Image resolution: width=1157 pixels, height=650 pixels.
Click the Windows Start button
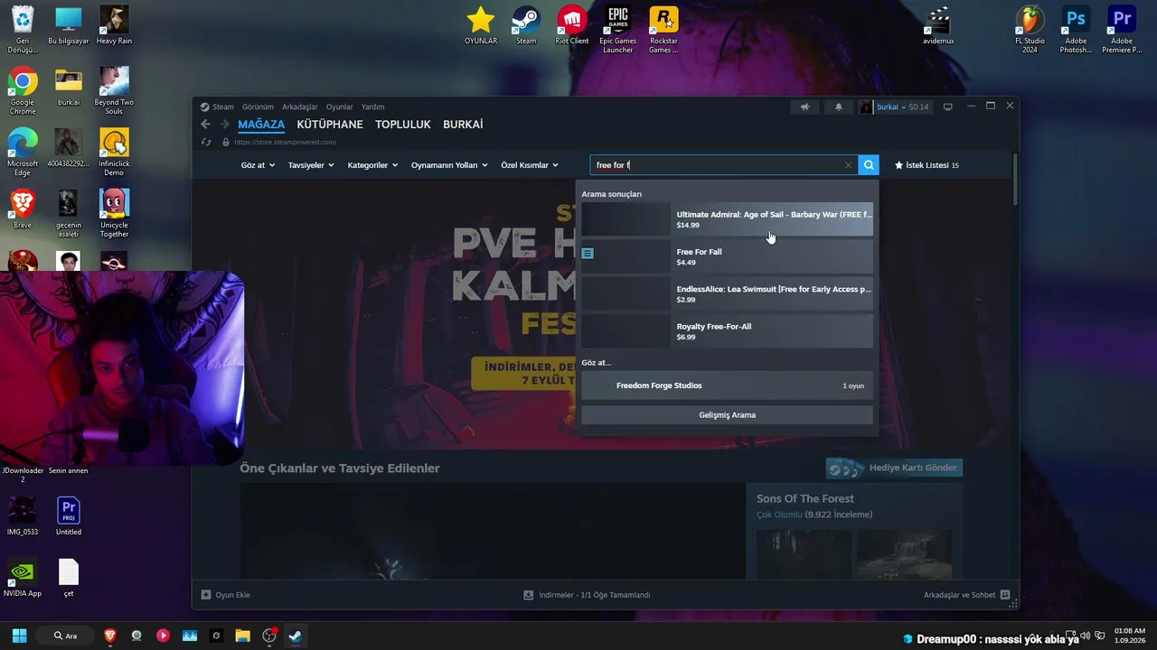pyautogui.click(x=19, y=636)
